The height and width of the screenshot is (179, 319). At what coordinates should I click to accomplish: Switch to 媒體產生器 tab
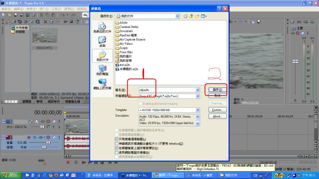pos(72,101)
